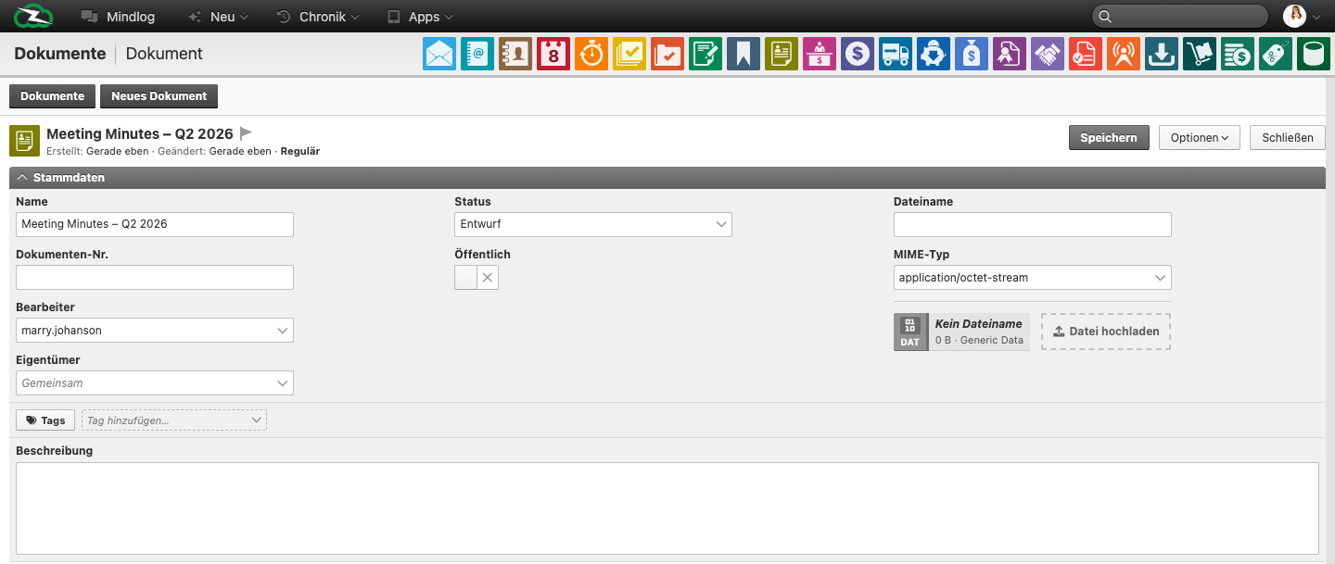The image size is (1335, 564).
Task: Open the Status dropdown showing Entwurf
Action: click(x=593, y=224)
